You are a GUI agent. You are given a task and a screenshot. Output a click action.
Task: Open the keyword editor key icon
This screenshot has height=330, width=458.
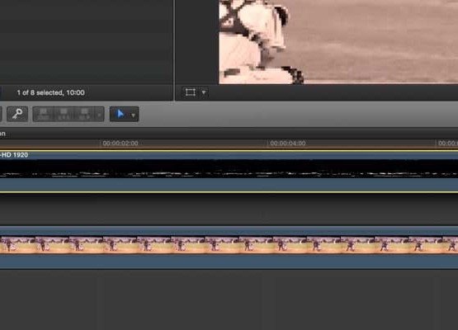[17, 114]
